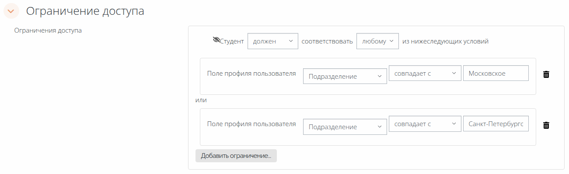This screenshot has width=569, height=174.
Task: Click the "или" separator between conditions
Action: (201, 100)
